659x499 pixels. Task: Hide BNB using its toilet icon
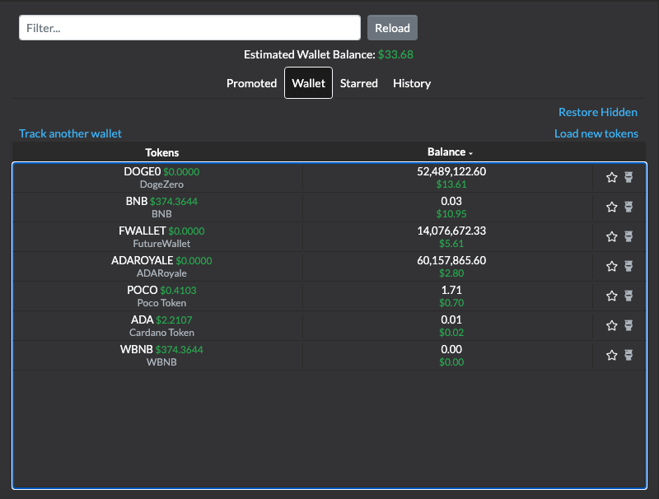(629, 207)
